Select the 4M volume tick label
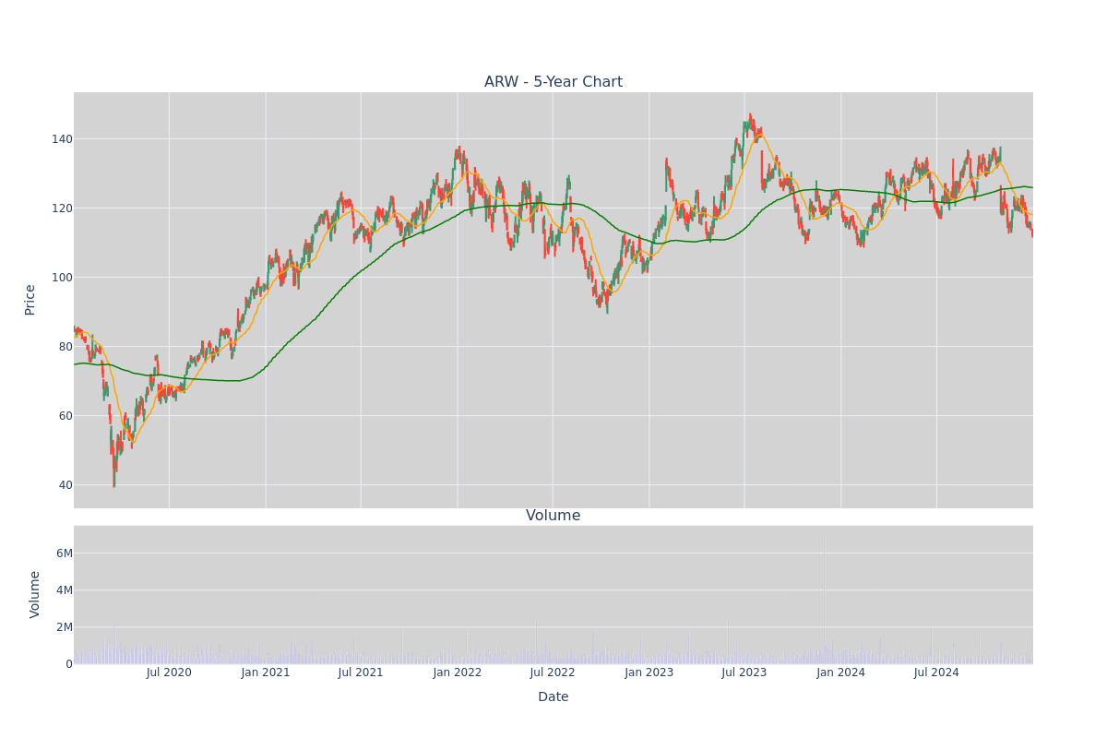Screen dimensions: 1107x738 (x=64, y=590)
